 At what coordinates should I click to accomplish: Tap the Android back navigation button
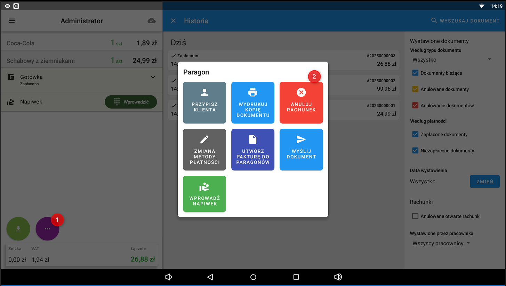click(x=210, y=277)
